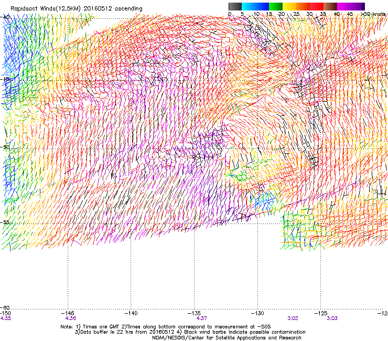Click the '-150' longitude label
This screenshot has width=388, height=341.
coord(5,313)
